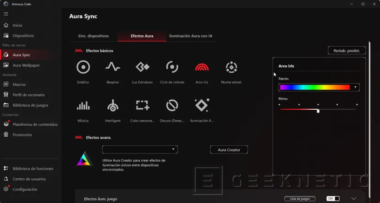The image size is (380, 203).
Task: Select the Arco iris rainbow effect
Action: [202, 67]
